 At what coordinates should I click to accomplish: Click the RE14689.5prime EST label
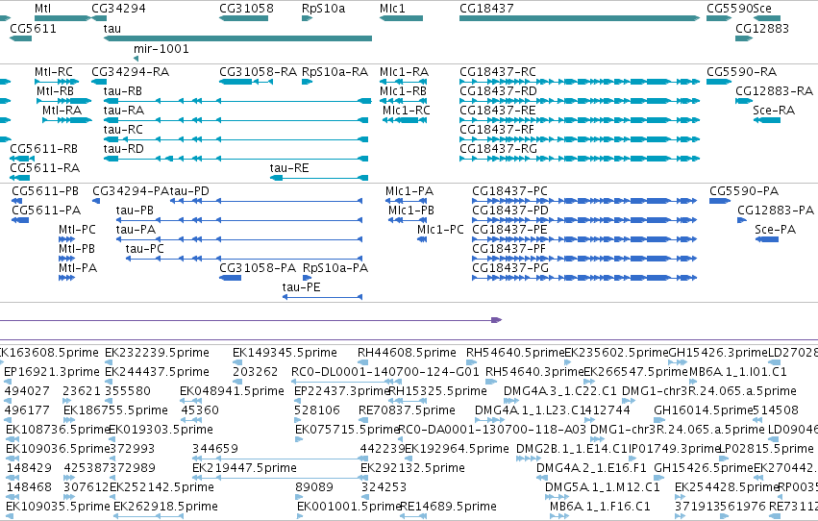click(448, 507)
